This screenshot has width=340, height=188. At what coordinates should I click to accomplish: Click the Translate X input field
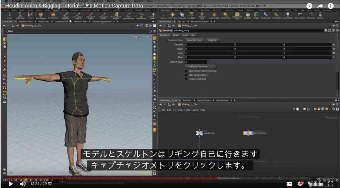coord(209,45)
